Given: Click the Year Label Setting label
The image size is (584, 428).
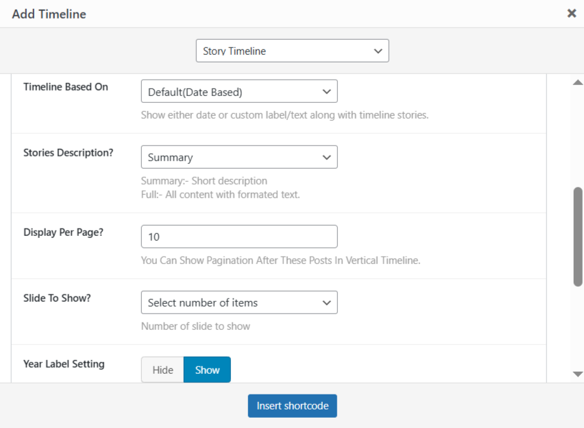Looking at the screenshot, I should coord(64,364).
